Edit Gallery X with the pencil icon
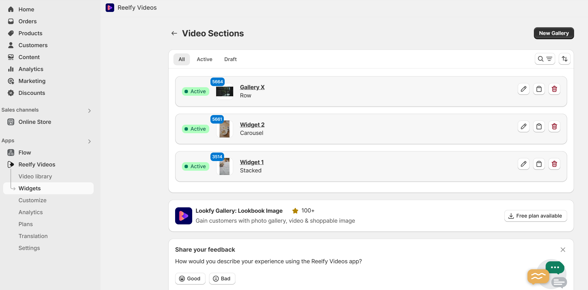Screen dimensions: 588x290 pos(523,89)
